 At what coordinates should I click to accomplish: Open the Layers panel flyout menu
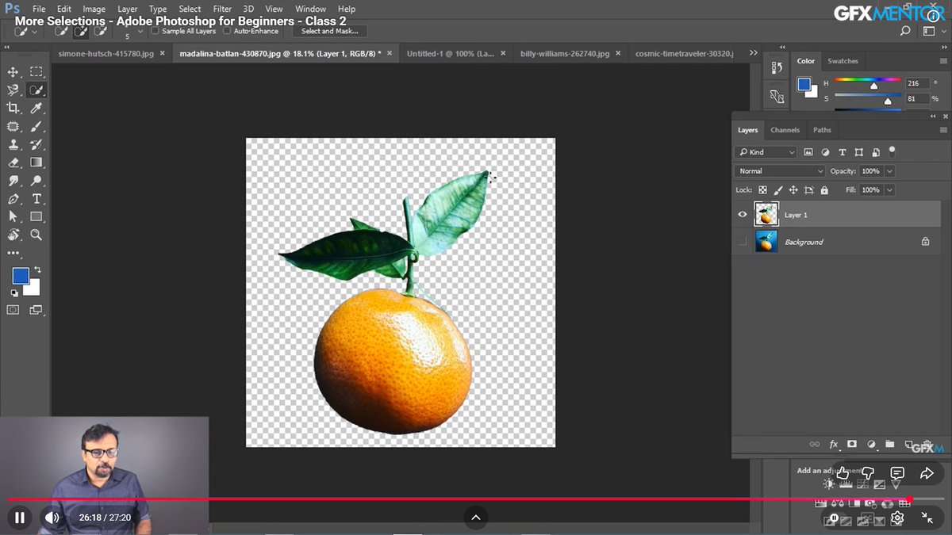coord(943,130)
